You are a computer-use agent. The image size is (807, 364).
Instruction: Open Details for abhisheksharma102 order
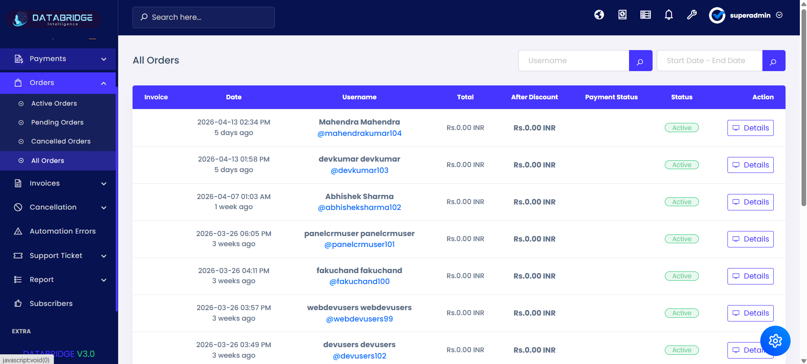click(750, 202)
